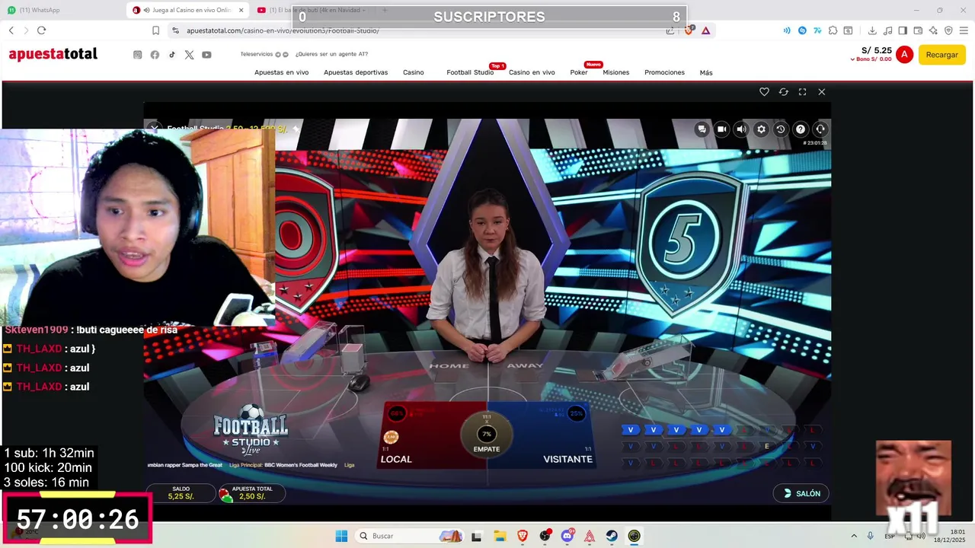Add game to favorites heart icon
Image resolution: width=975 pixels, height=548 pixels.
(x=764, y=91)
